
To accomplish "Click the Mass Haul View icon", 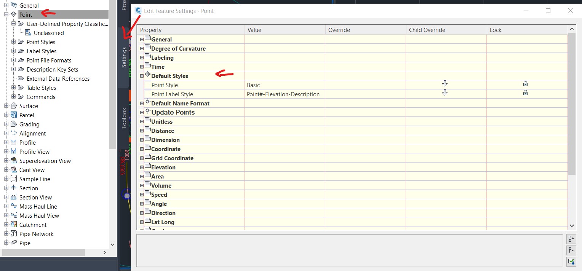I will pyautogui.click(x=14, y=215).
